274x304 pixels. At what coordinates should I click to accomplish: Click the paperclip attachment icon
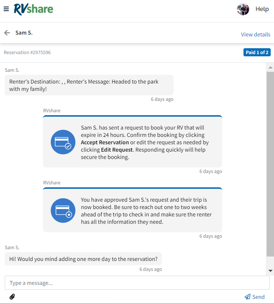click(12, 297)
